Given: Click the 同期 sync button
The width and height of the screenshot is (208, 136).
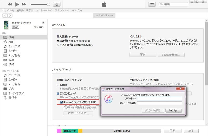Looking at the screenshot, I should click(172, 131).
